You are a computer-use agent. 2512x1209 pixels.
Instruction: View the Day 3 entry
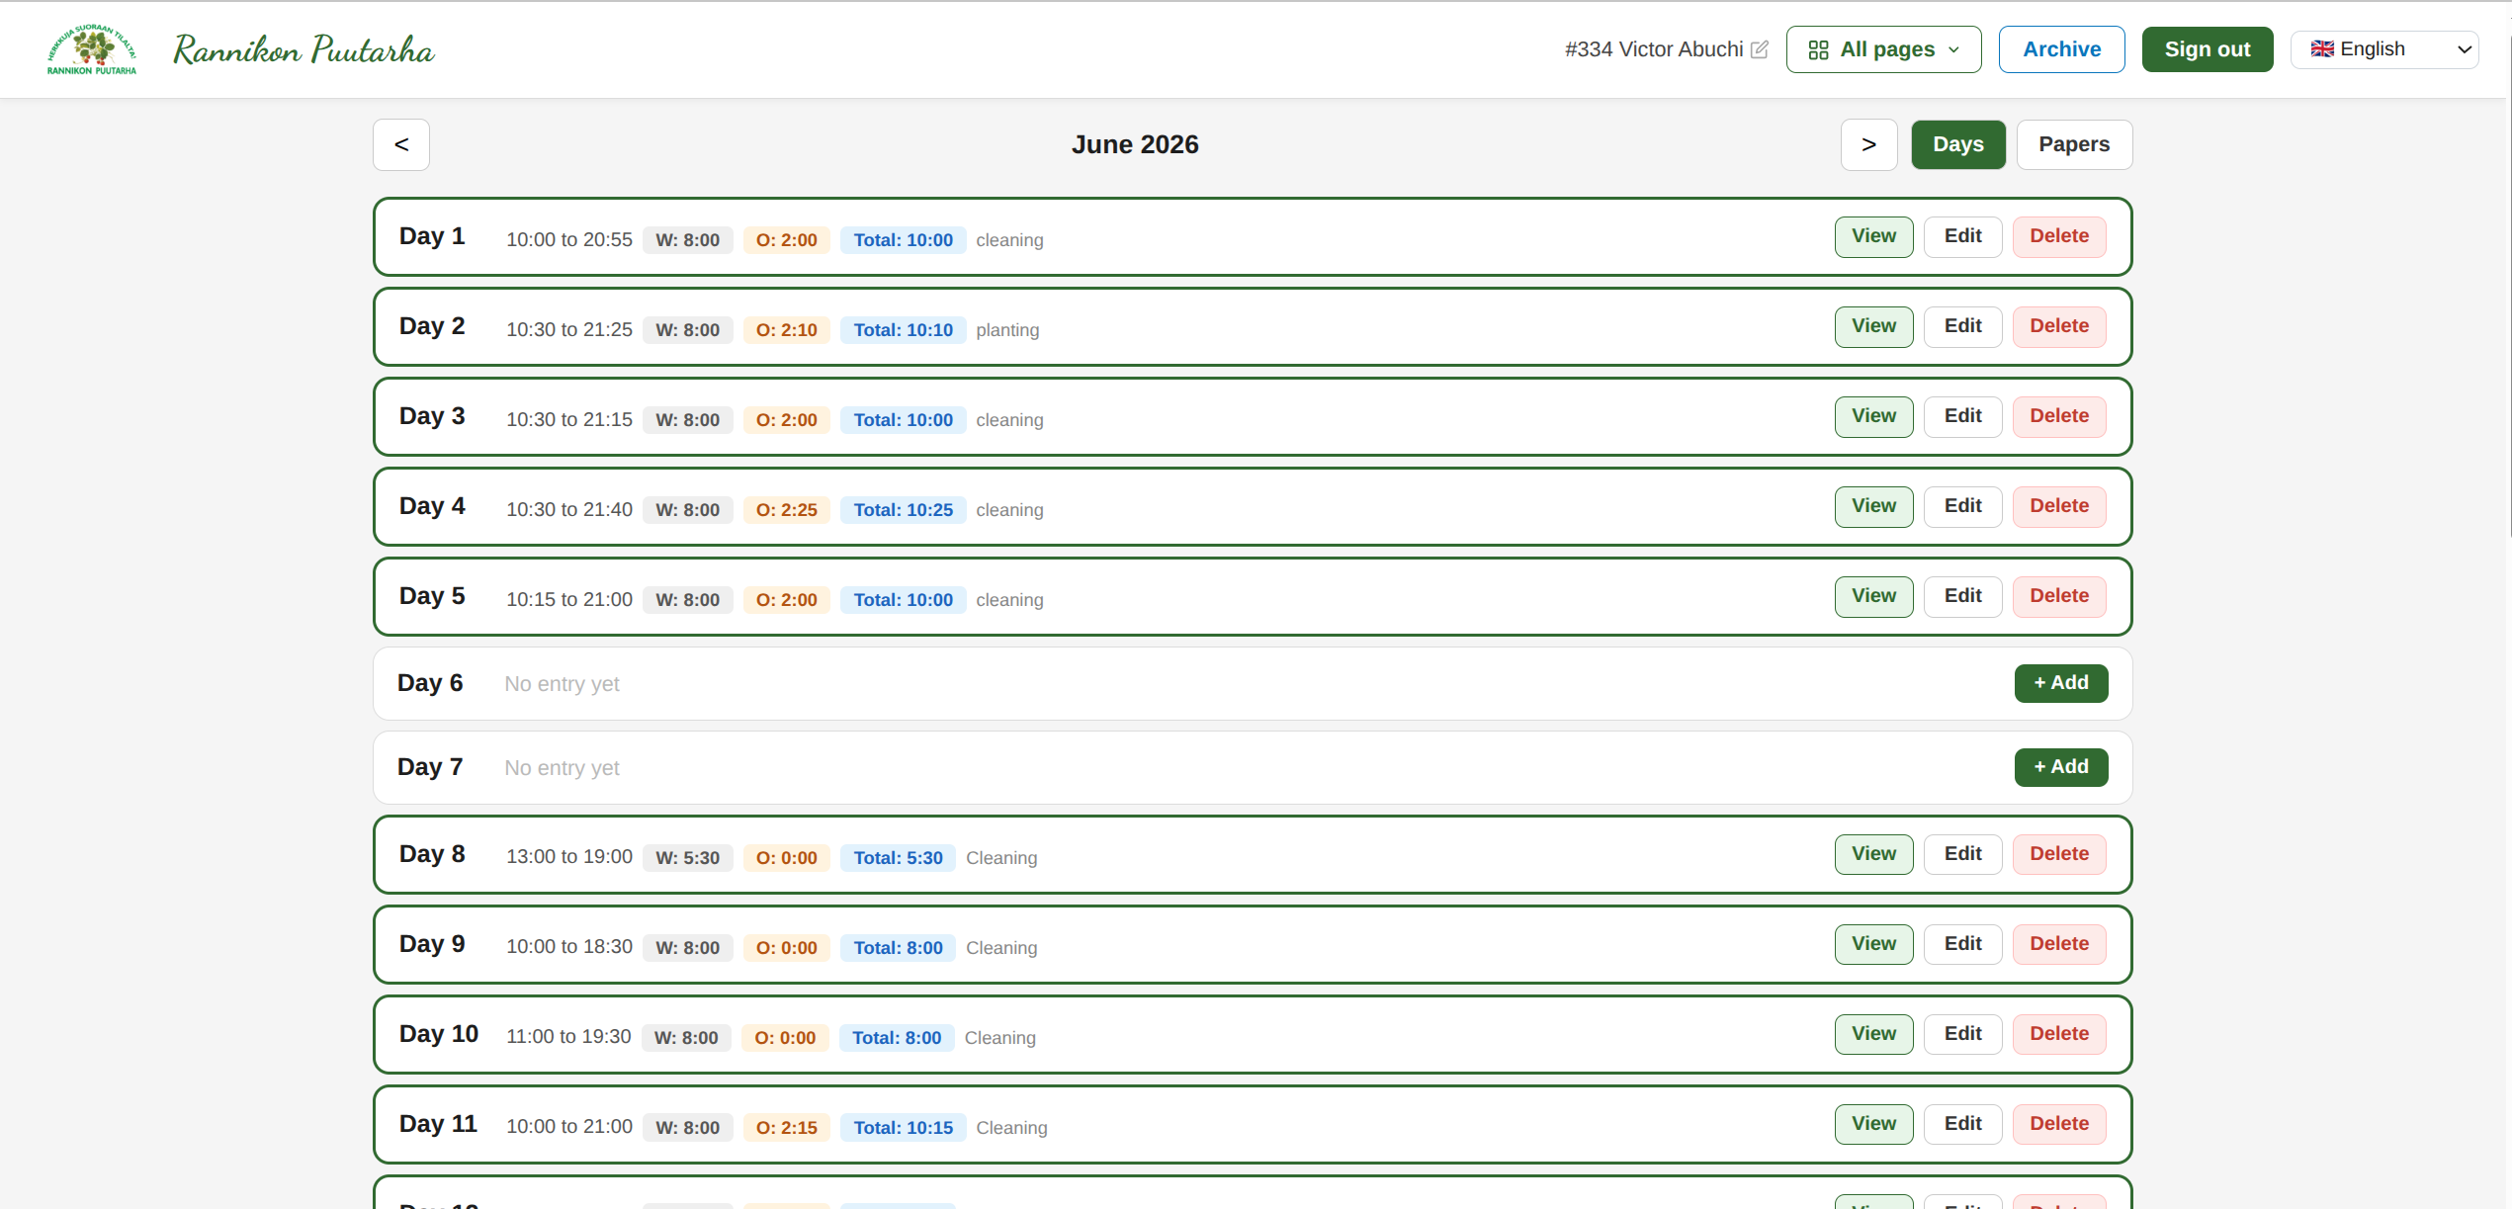pyautogui.click(x=1873, y=416)
